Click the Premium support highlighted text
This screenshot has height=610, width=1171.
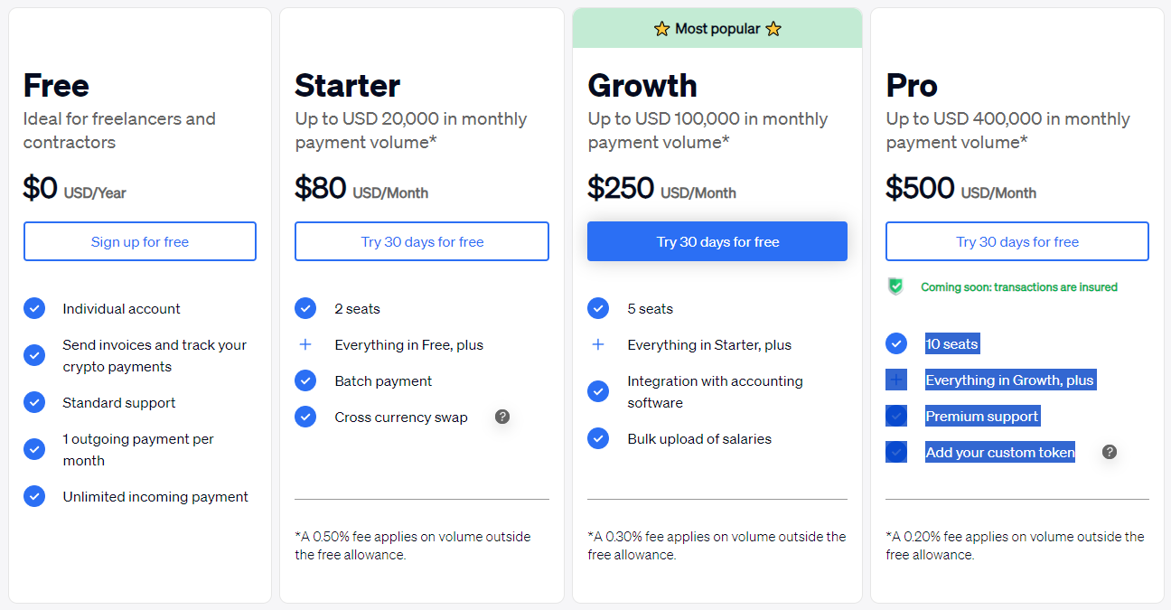tap(982, 417)
